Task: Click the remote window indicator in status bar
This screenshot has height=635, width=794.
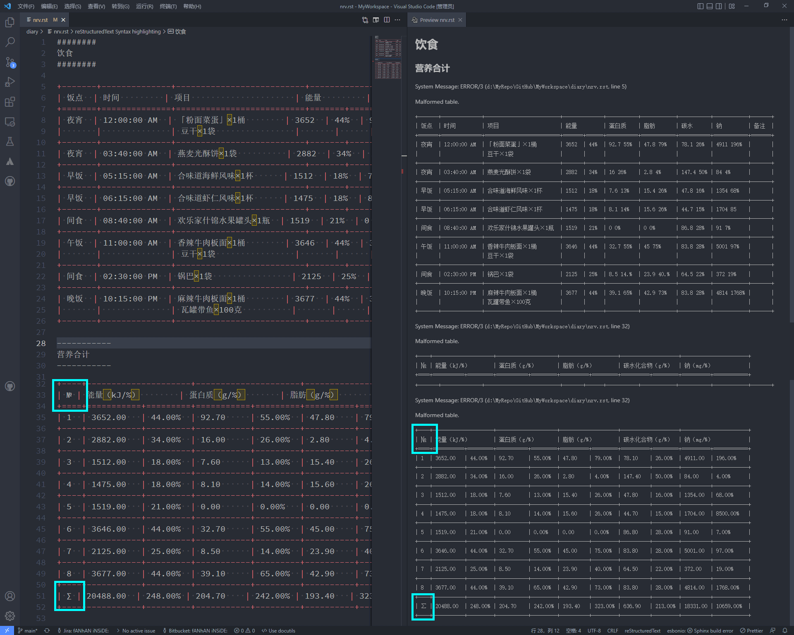Action: (x=7, y=630)
